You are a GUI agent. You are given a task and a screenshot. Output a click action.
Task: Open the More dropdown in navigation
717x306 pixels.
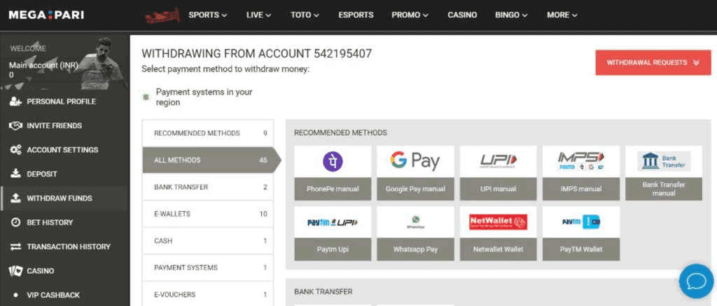pyautogui.click(x=562, y=15)
